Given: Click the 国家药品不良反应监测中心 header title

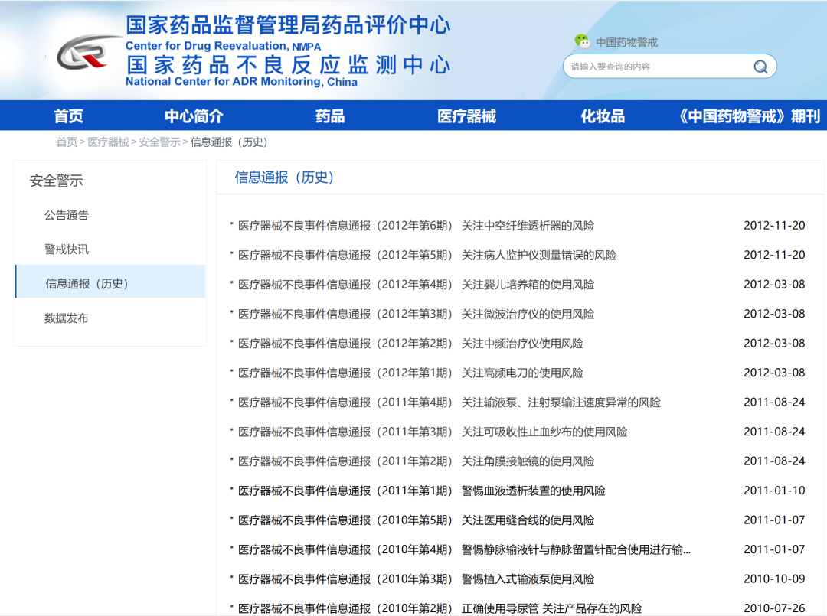Looking at the screenshot, I should [x=288, y=65].
